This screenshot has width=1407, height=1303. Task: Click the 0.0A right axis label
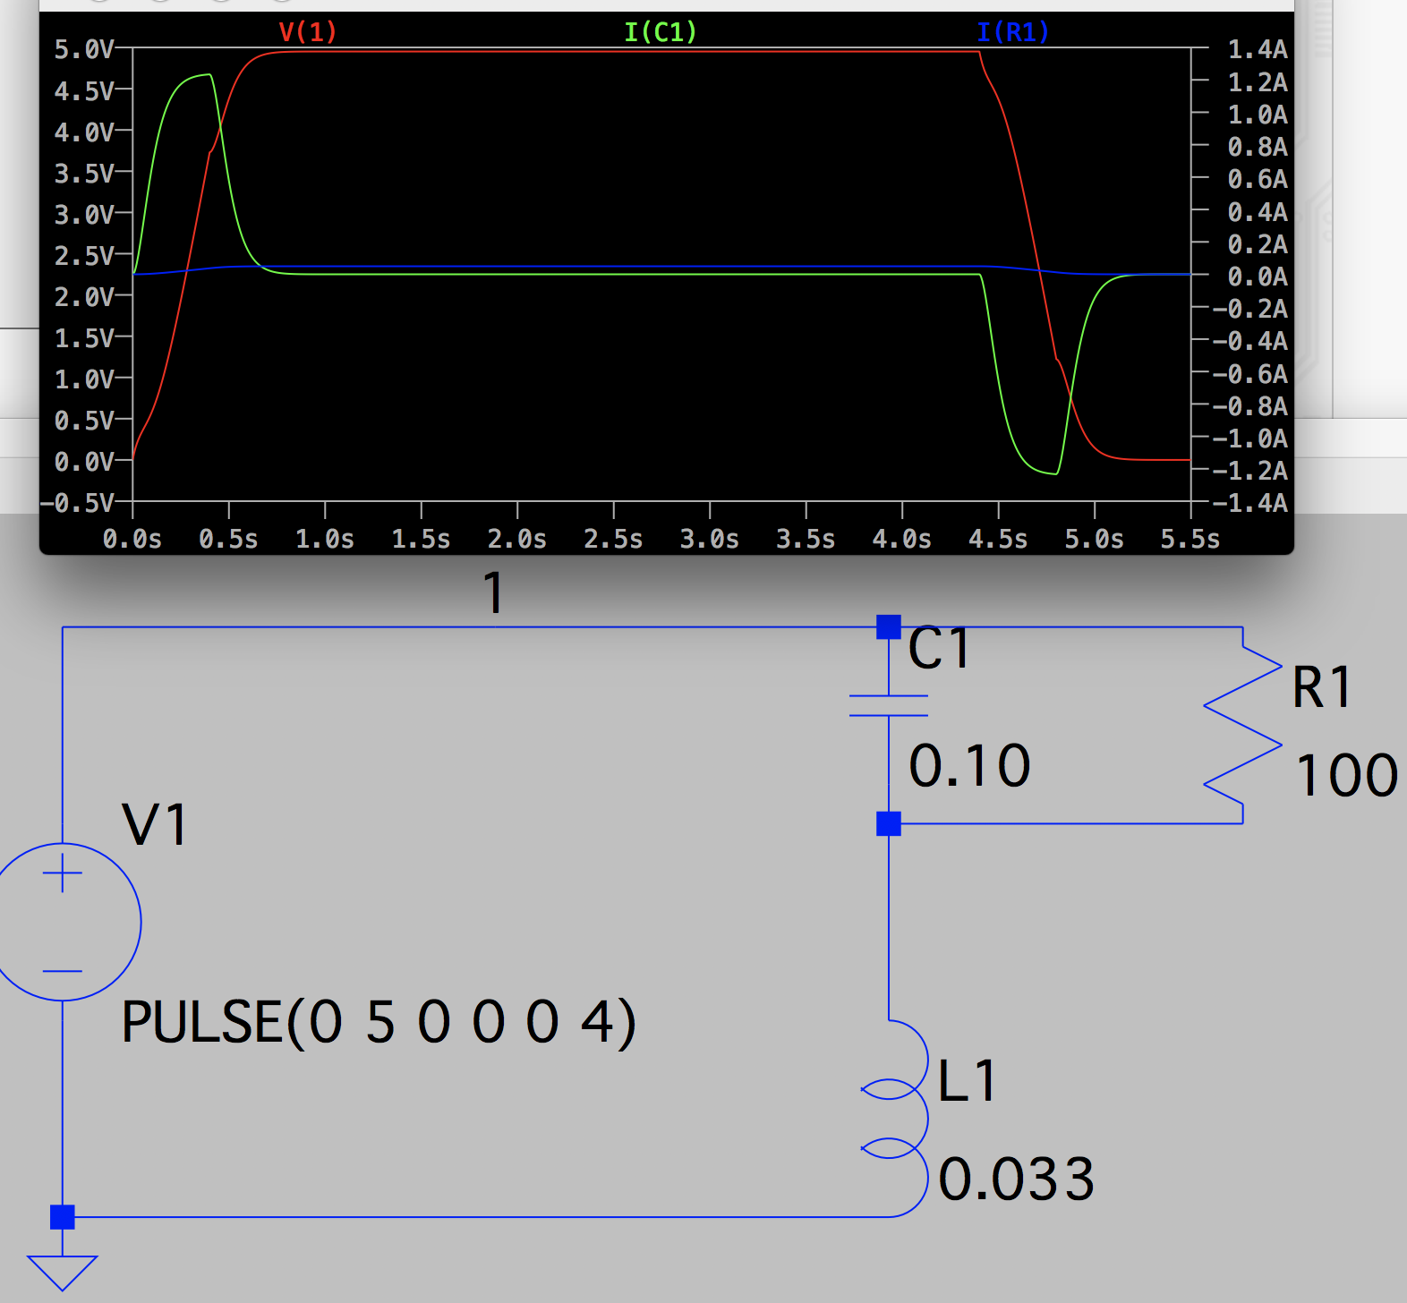1258,277
